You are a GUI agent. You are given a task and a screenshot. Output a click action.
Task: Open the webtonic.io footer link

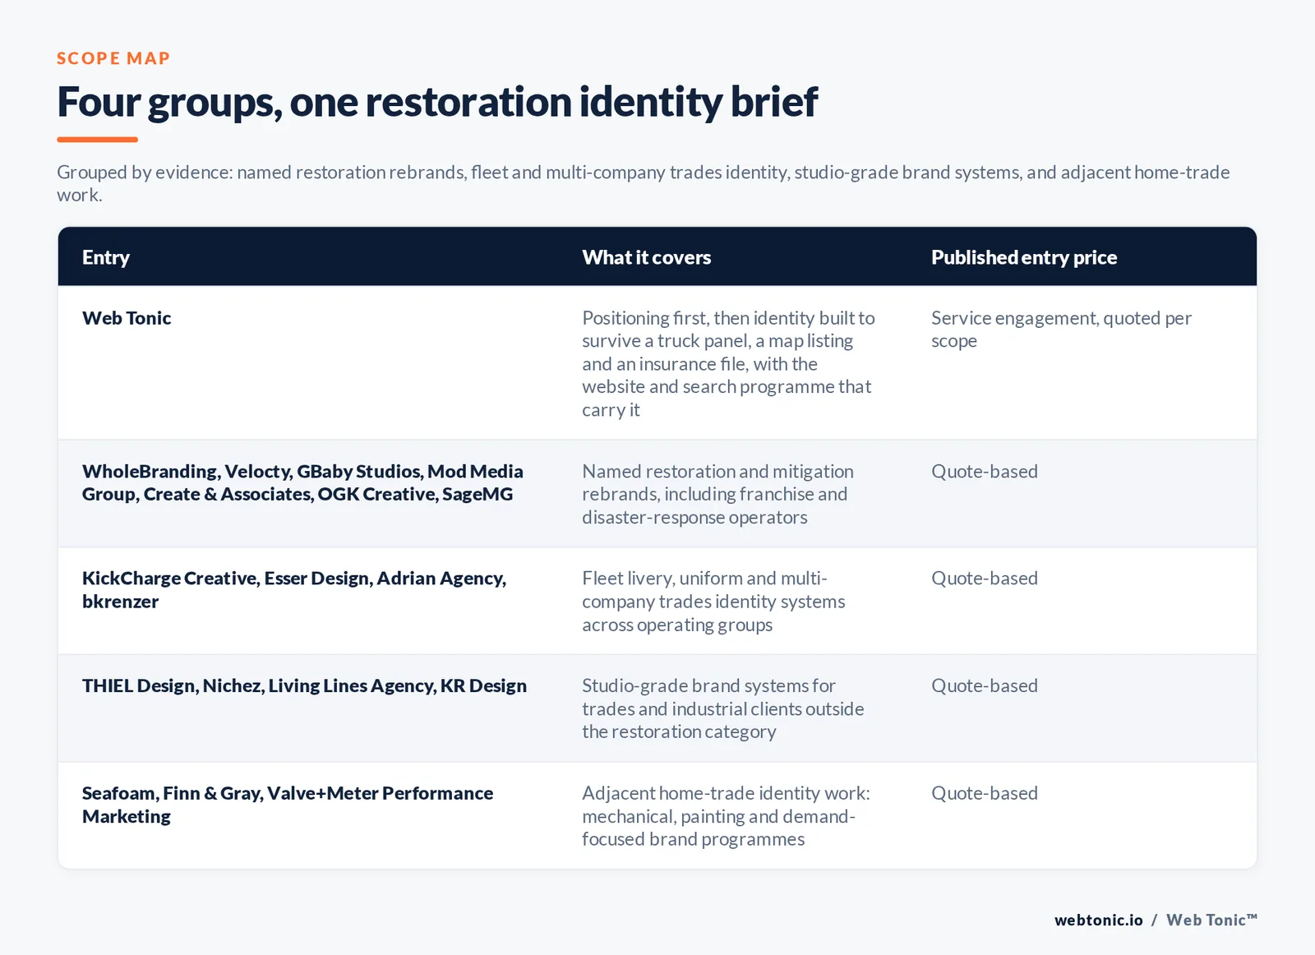click(x=1099, y=920)
